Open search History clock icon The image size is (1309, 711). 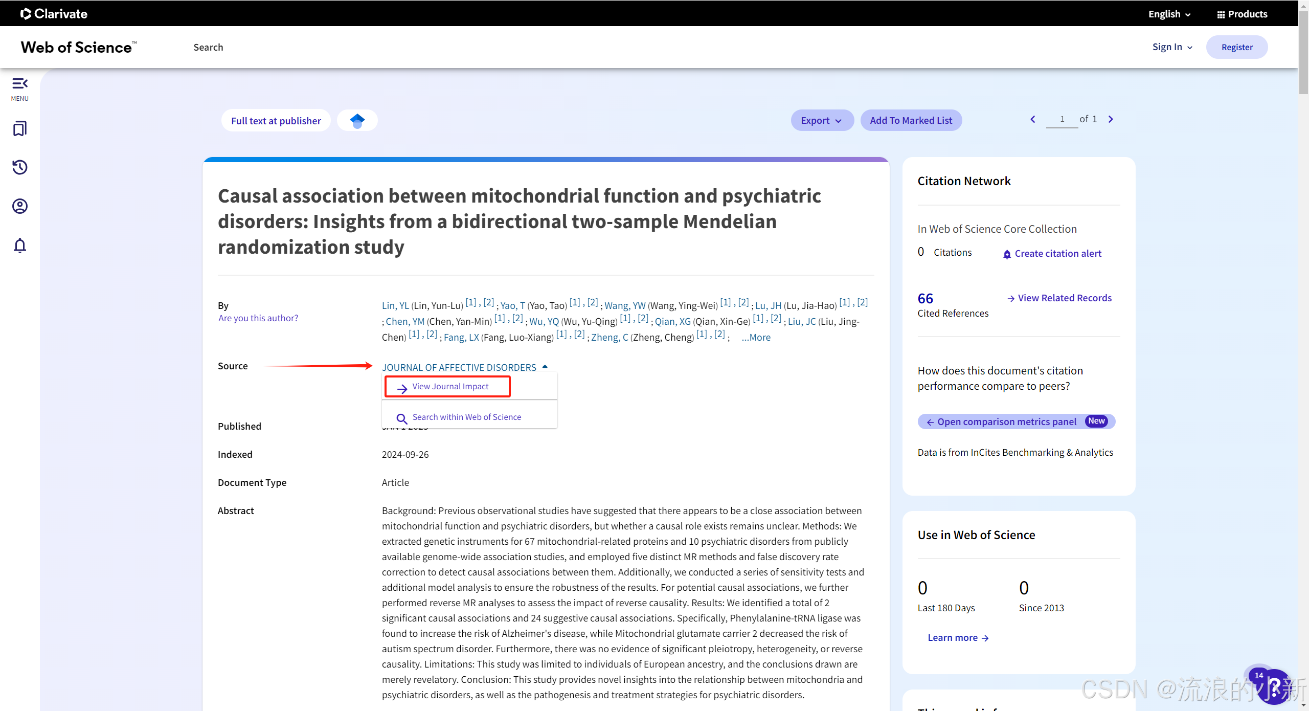[x=20, y=167]
